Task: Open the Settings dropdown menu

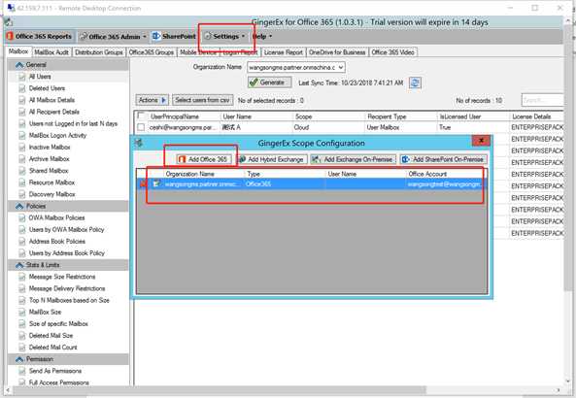Action: click(x=224, y=36)
